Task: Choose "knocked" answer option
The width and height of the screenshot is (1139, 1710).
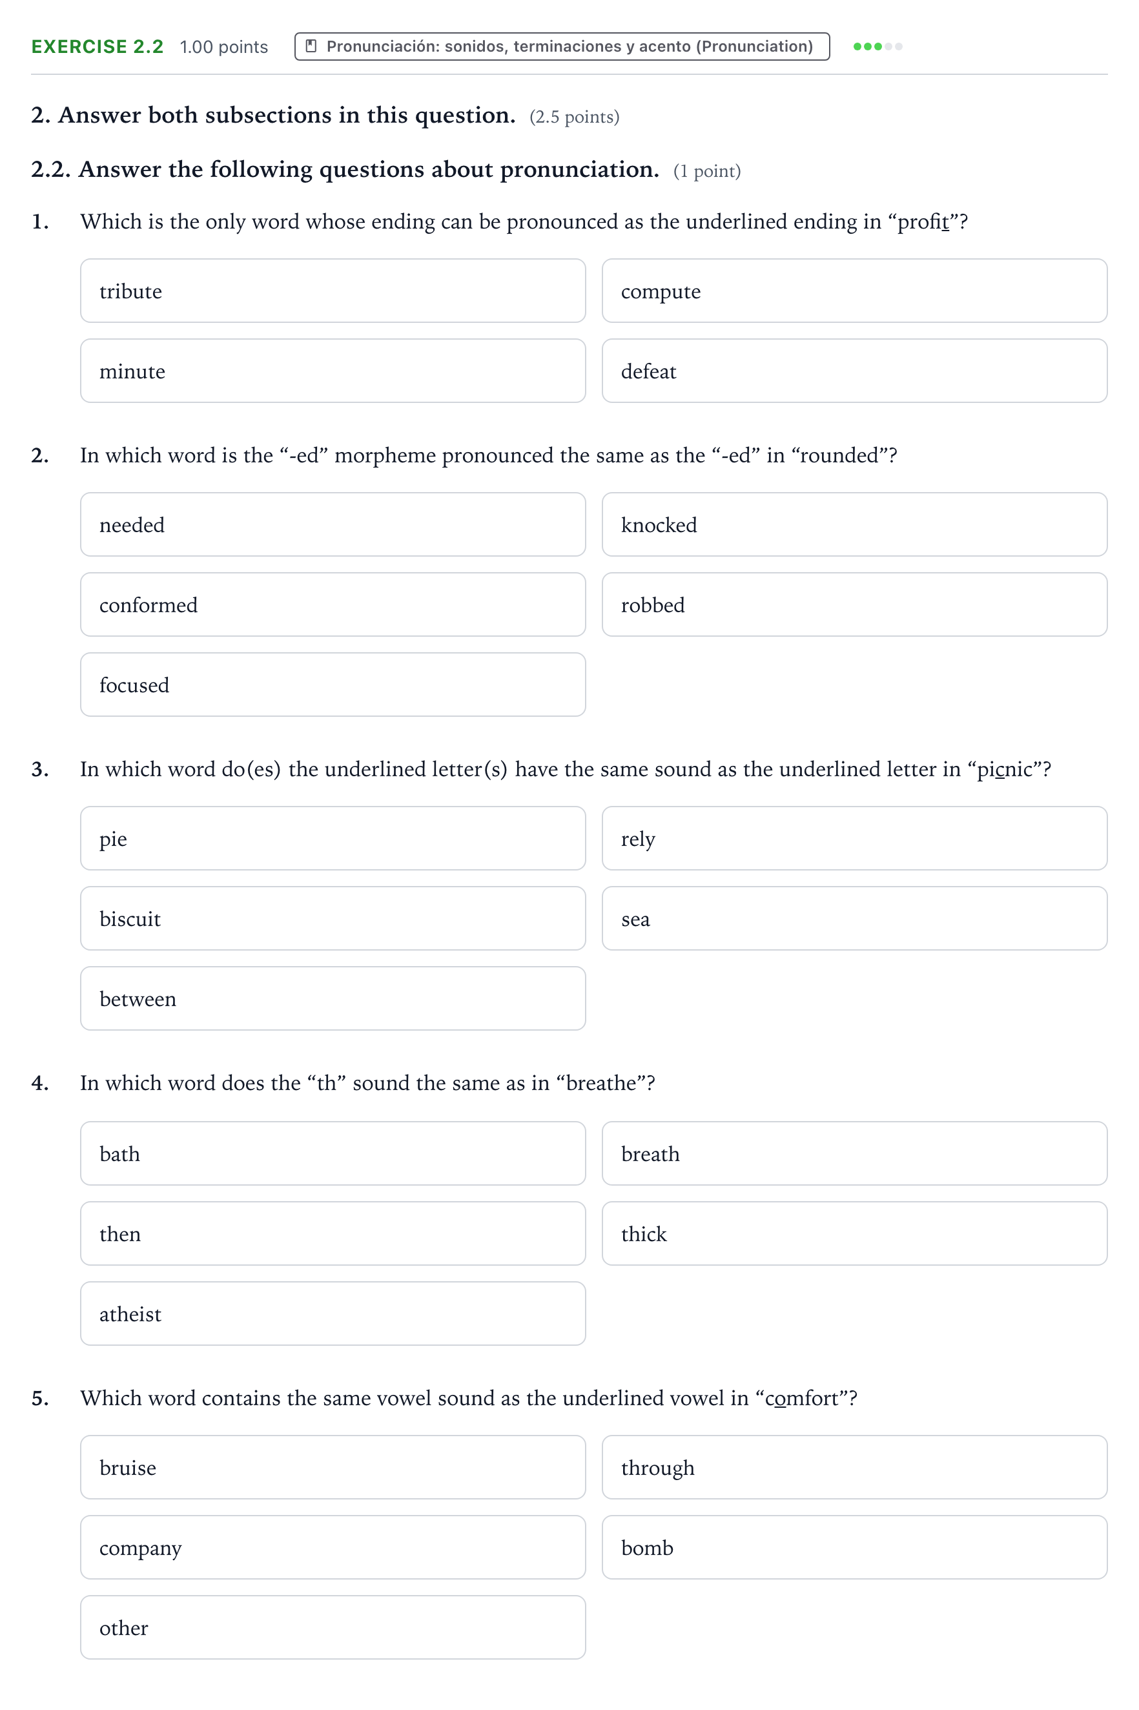Action: click(x=854, y=524)
